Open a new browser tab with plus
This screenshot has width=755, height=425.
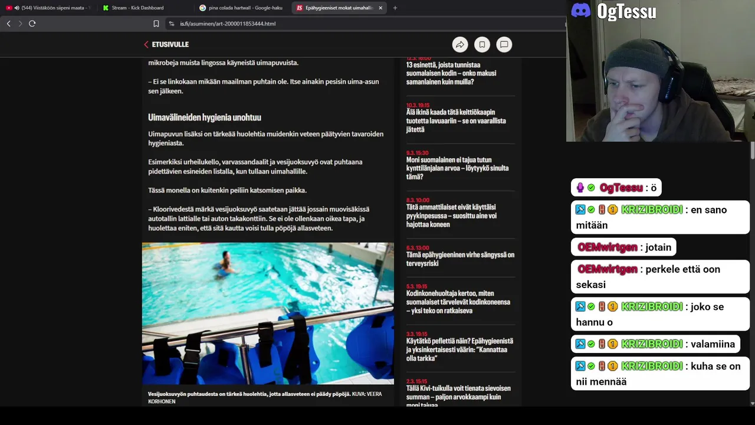pos(395,8)
